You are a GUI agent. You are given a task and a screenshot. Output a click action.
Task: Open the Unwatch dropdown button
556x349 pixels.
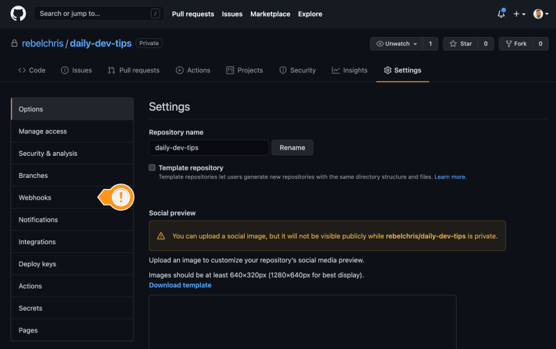click(396, 44)
